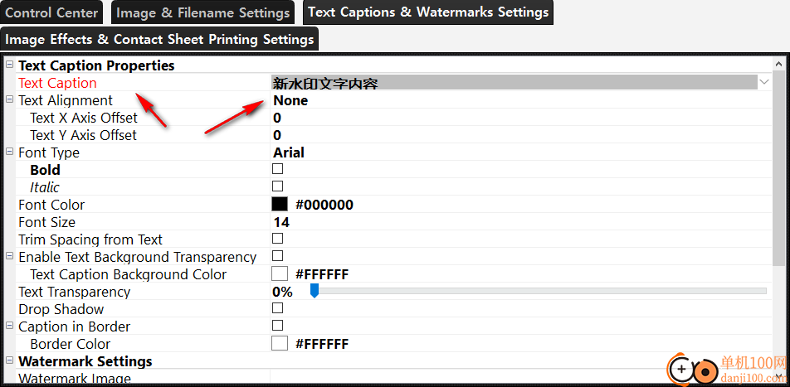
Task: Collapse the Text Alignment group
Action: point(10,100)
